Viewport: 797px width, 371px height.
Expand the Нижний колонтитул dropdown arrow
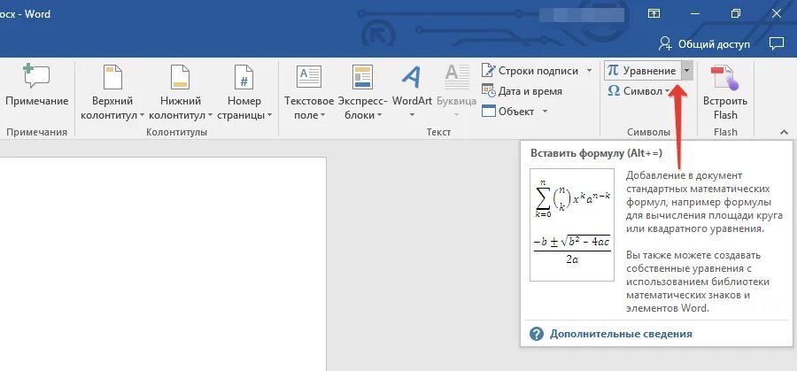208,115
